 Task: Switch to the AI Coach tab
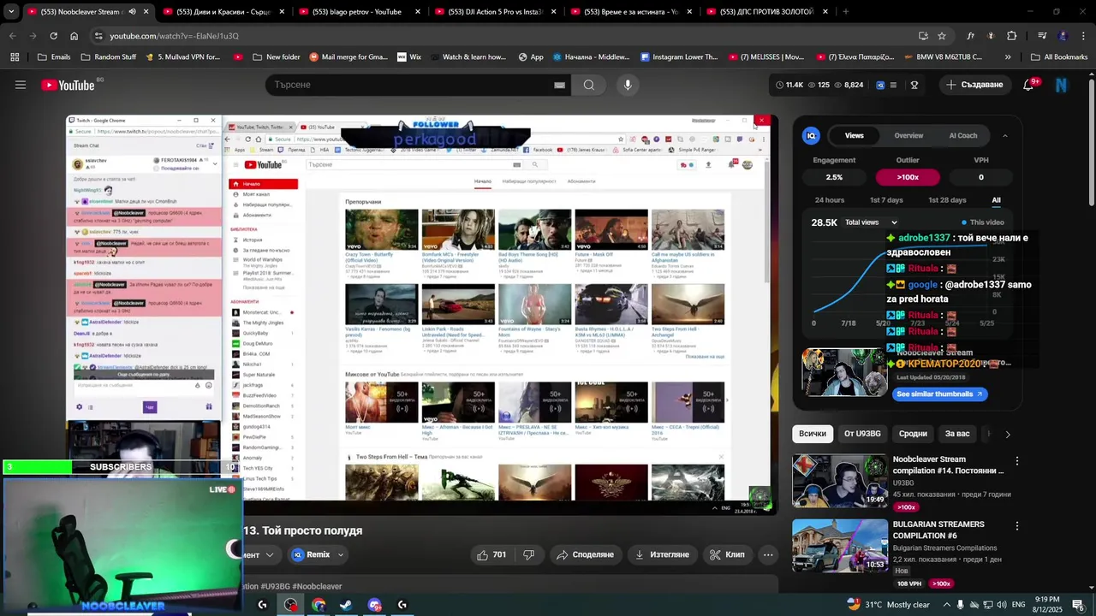coord(962,135)
